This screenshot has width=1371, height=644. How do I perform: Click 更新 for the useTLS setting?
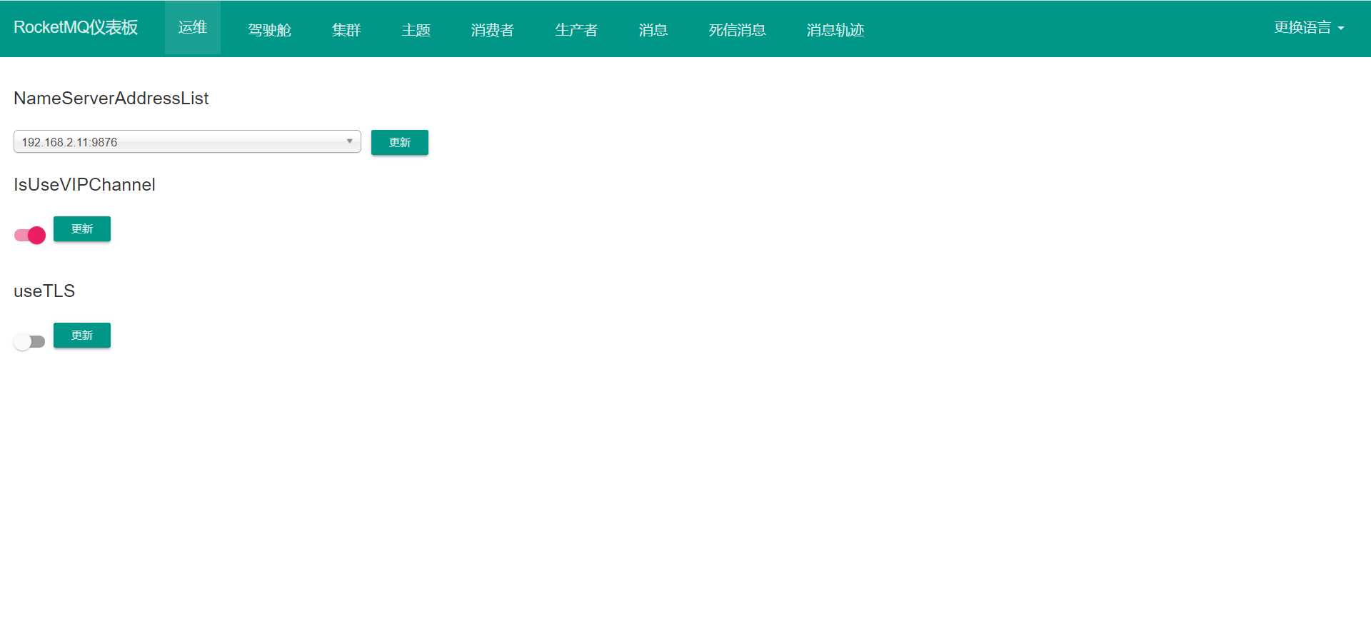click(x=81, y=335)
